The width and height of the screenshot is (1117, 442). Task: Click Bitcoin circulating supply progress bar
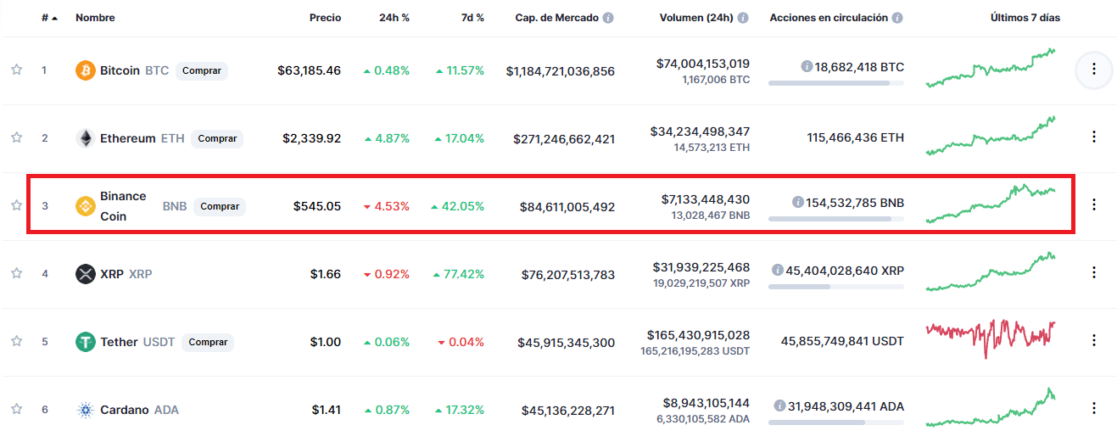836,83
